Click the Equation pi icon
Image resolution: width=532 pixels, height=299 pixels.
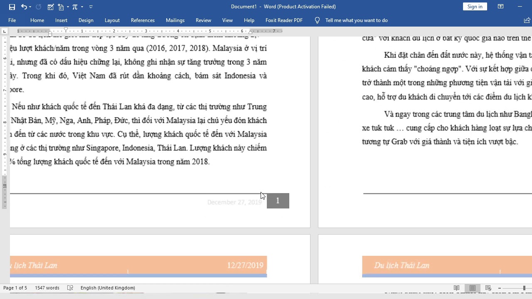tap(75, 7)
